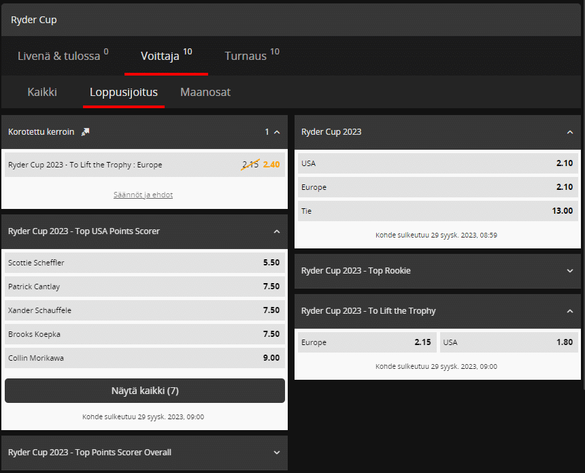Pick USA at 1.80 to lift trophy
This screenshot has width=585, height=473.
(509, 342)
